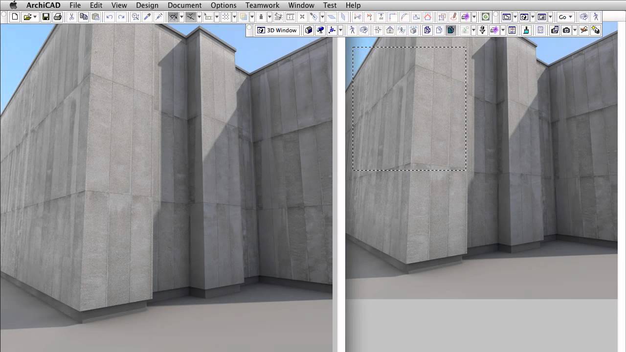The width and height of the screenshot is (626, 352).
Task: Cut selection with the scissors icon
Action: (x=71, y=17)
